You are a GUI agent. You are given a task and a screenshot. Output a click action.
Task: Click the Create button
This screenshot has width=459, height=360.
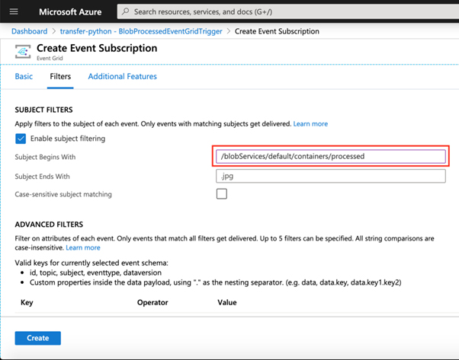click(x=38, y=338)
